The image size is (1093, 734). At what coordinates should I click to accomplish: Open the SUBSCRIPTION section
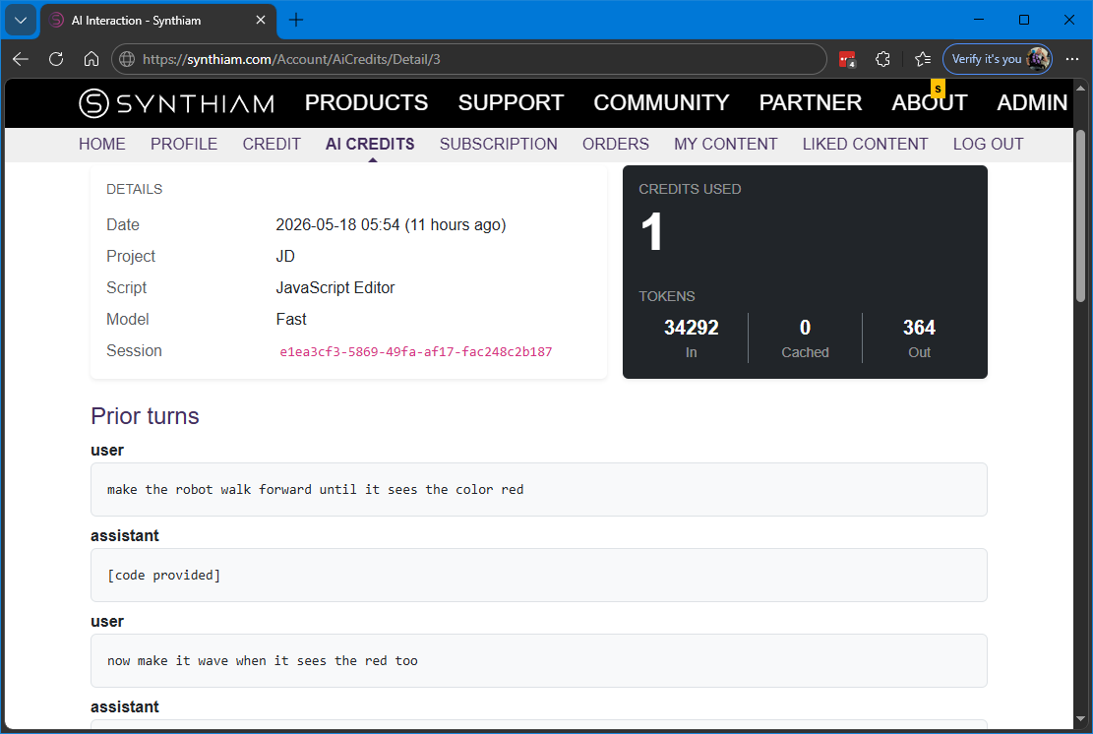tap(498, 144)
